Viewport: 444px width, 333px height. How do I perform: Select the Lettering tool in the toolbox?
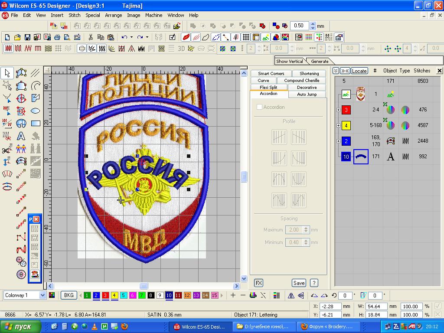21,136
